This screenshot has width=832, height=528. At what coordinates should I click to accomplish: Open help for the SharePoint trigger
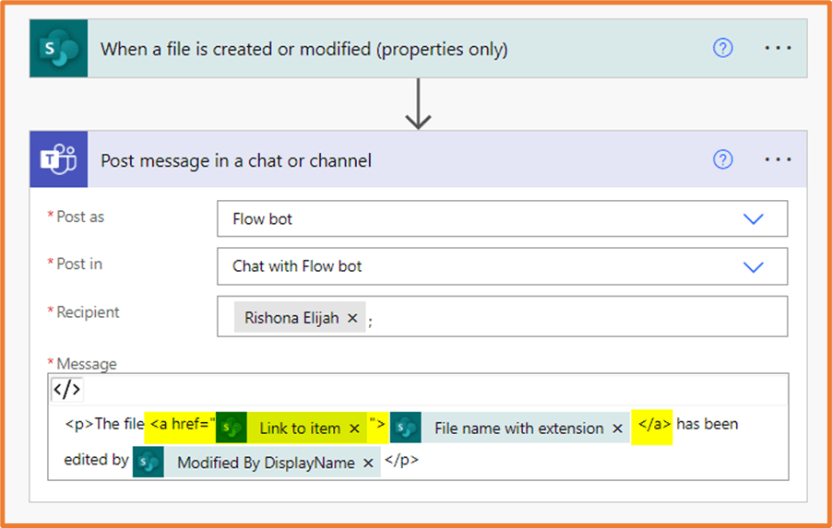[x=723, y=49]
